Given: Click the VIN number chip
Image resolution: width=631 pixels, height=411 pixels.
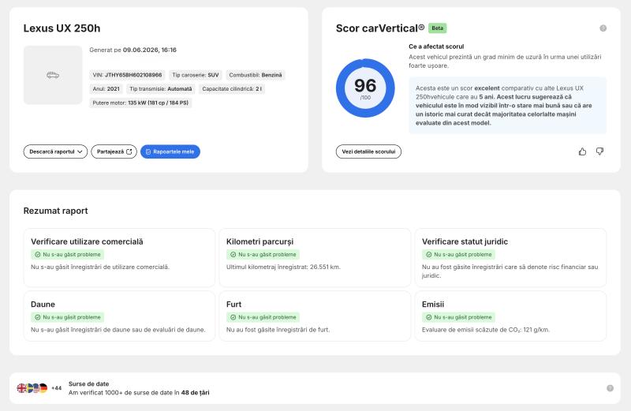Looking at the screenshot, I should pos(127,75).
